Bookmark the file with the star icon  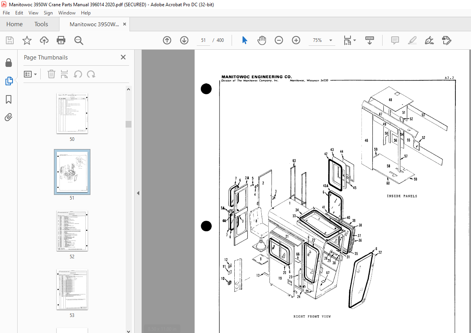click(x=27, y=40)
